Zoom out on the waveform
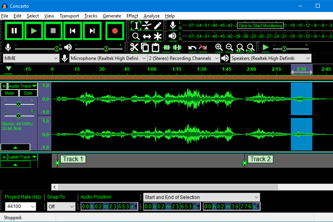Viewport: 333px width, 222px height. [229, 47]
